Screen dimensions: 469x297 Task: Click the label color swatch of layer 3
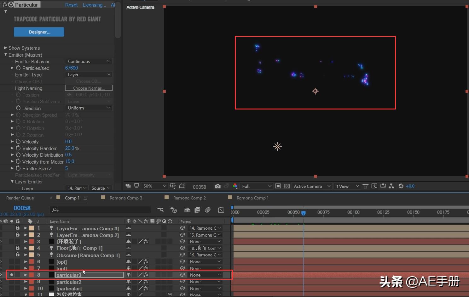coord(32,242)
